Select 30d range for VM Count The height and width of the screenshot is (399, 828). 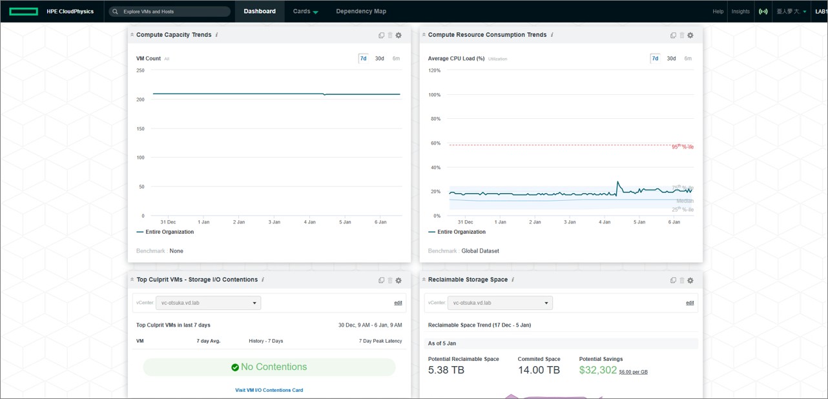pos(380,59)
